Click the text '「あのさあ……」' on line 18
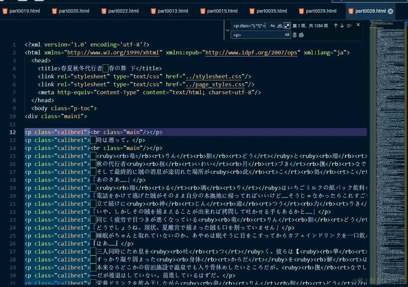The height and width of the screenshot is (287, 408). [x=111, y=180]
